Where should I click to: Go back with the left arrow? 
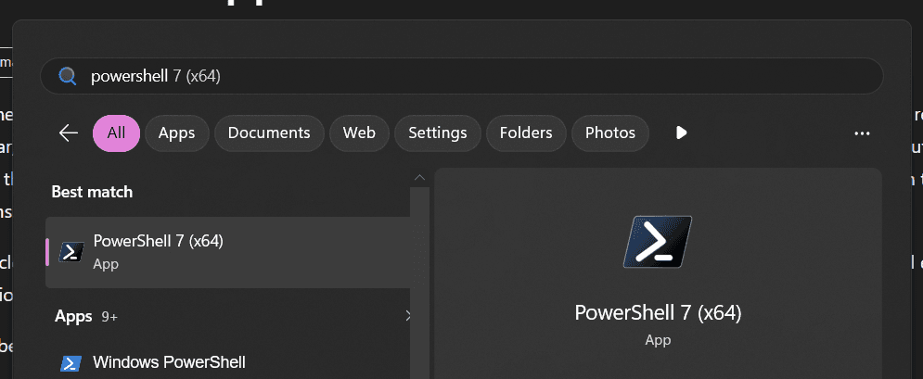click(69, 133)
